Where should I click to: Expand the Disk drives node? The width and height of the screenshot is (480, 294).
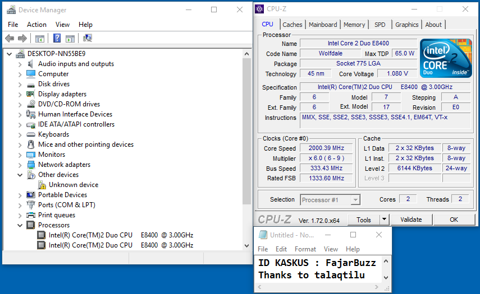point(20,84)
